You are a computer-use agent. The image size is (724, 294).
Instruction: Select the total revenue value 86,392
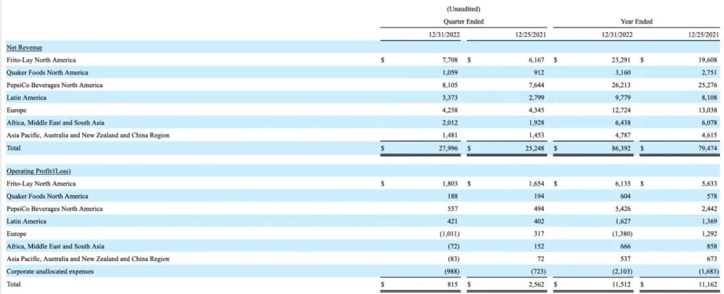[x=621, y=148]
